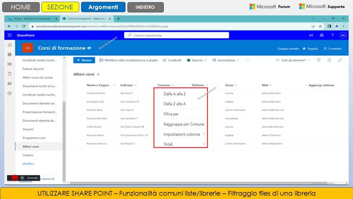
Task: Favorite the Allievi corsi list star
Action: tap(98, 74)
